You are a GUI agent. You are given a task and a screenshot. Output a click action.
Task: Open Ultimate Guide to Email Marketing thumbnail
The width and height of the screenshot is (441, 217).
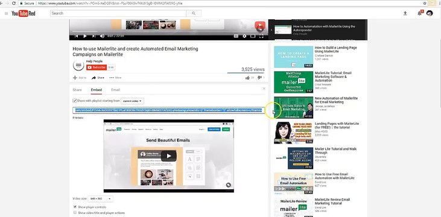(293, 107)
